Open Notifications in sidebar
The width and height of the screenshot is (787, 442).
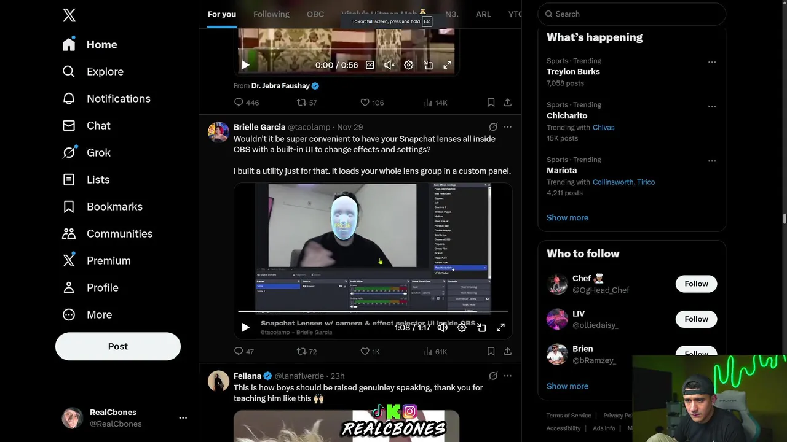coord(106,98)
